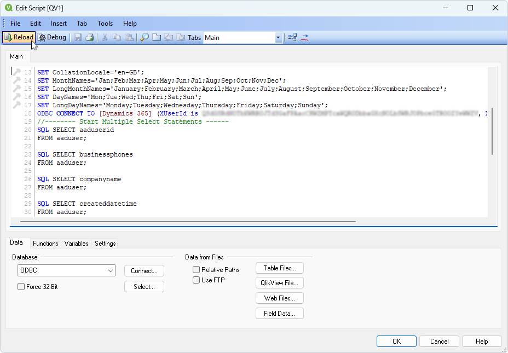Enable the Force 32 Bit checkbox
Screen dimensions: 508x353
(x=21, y=286)
